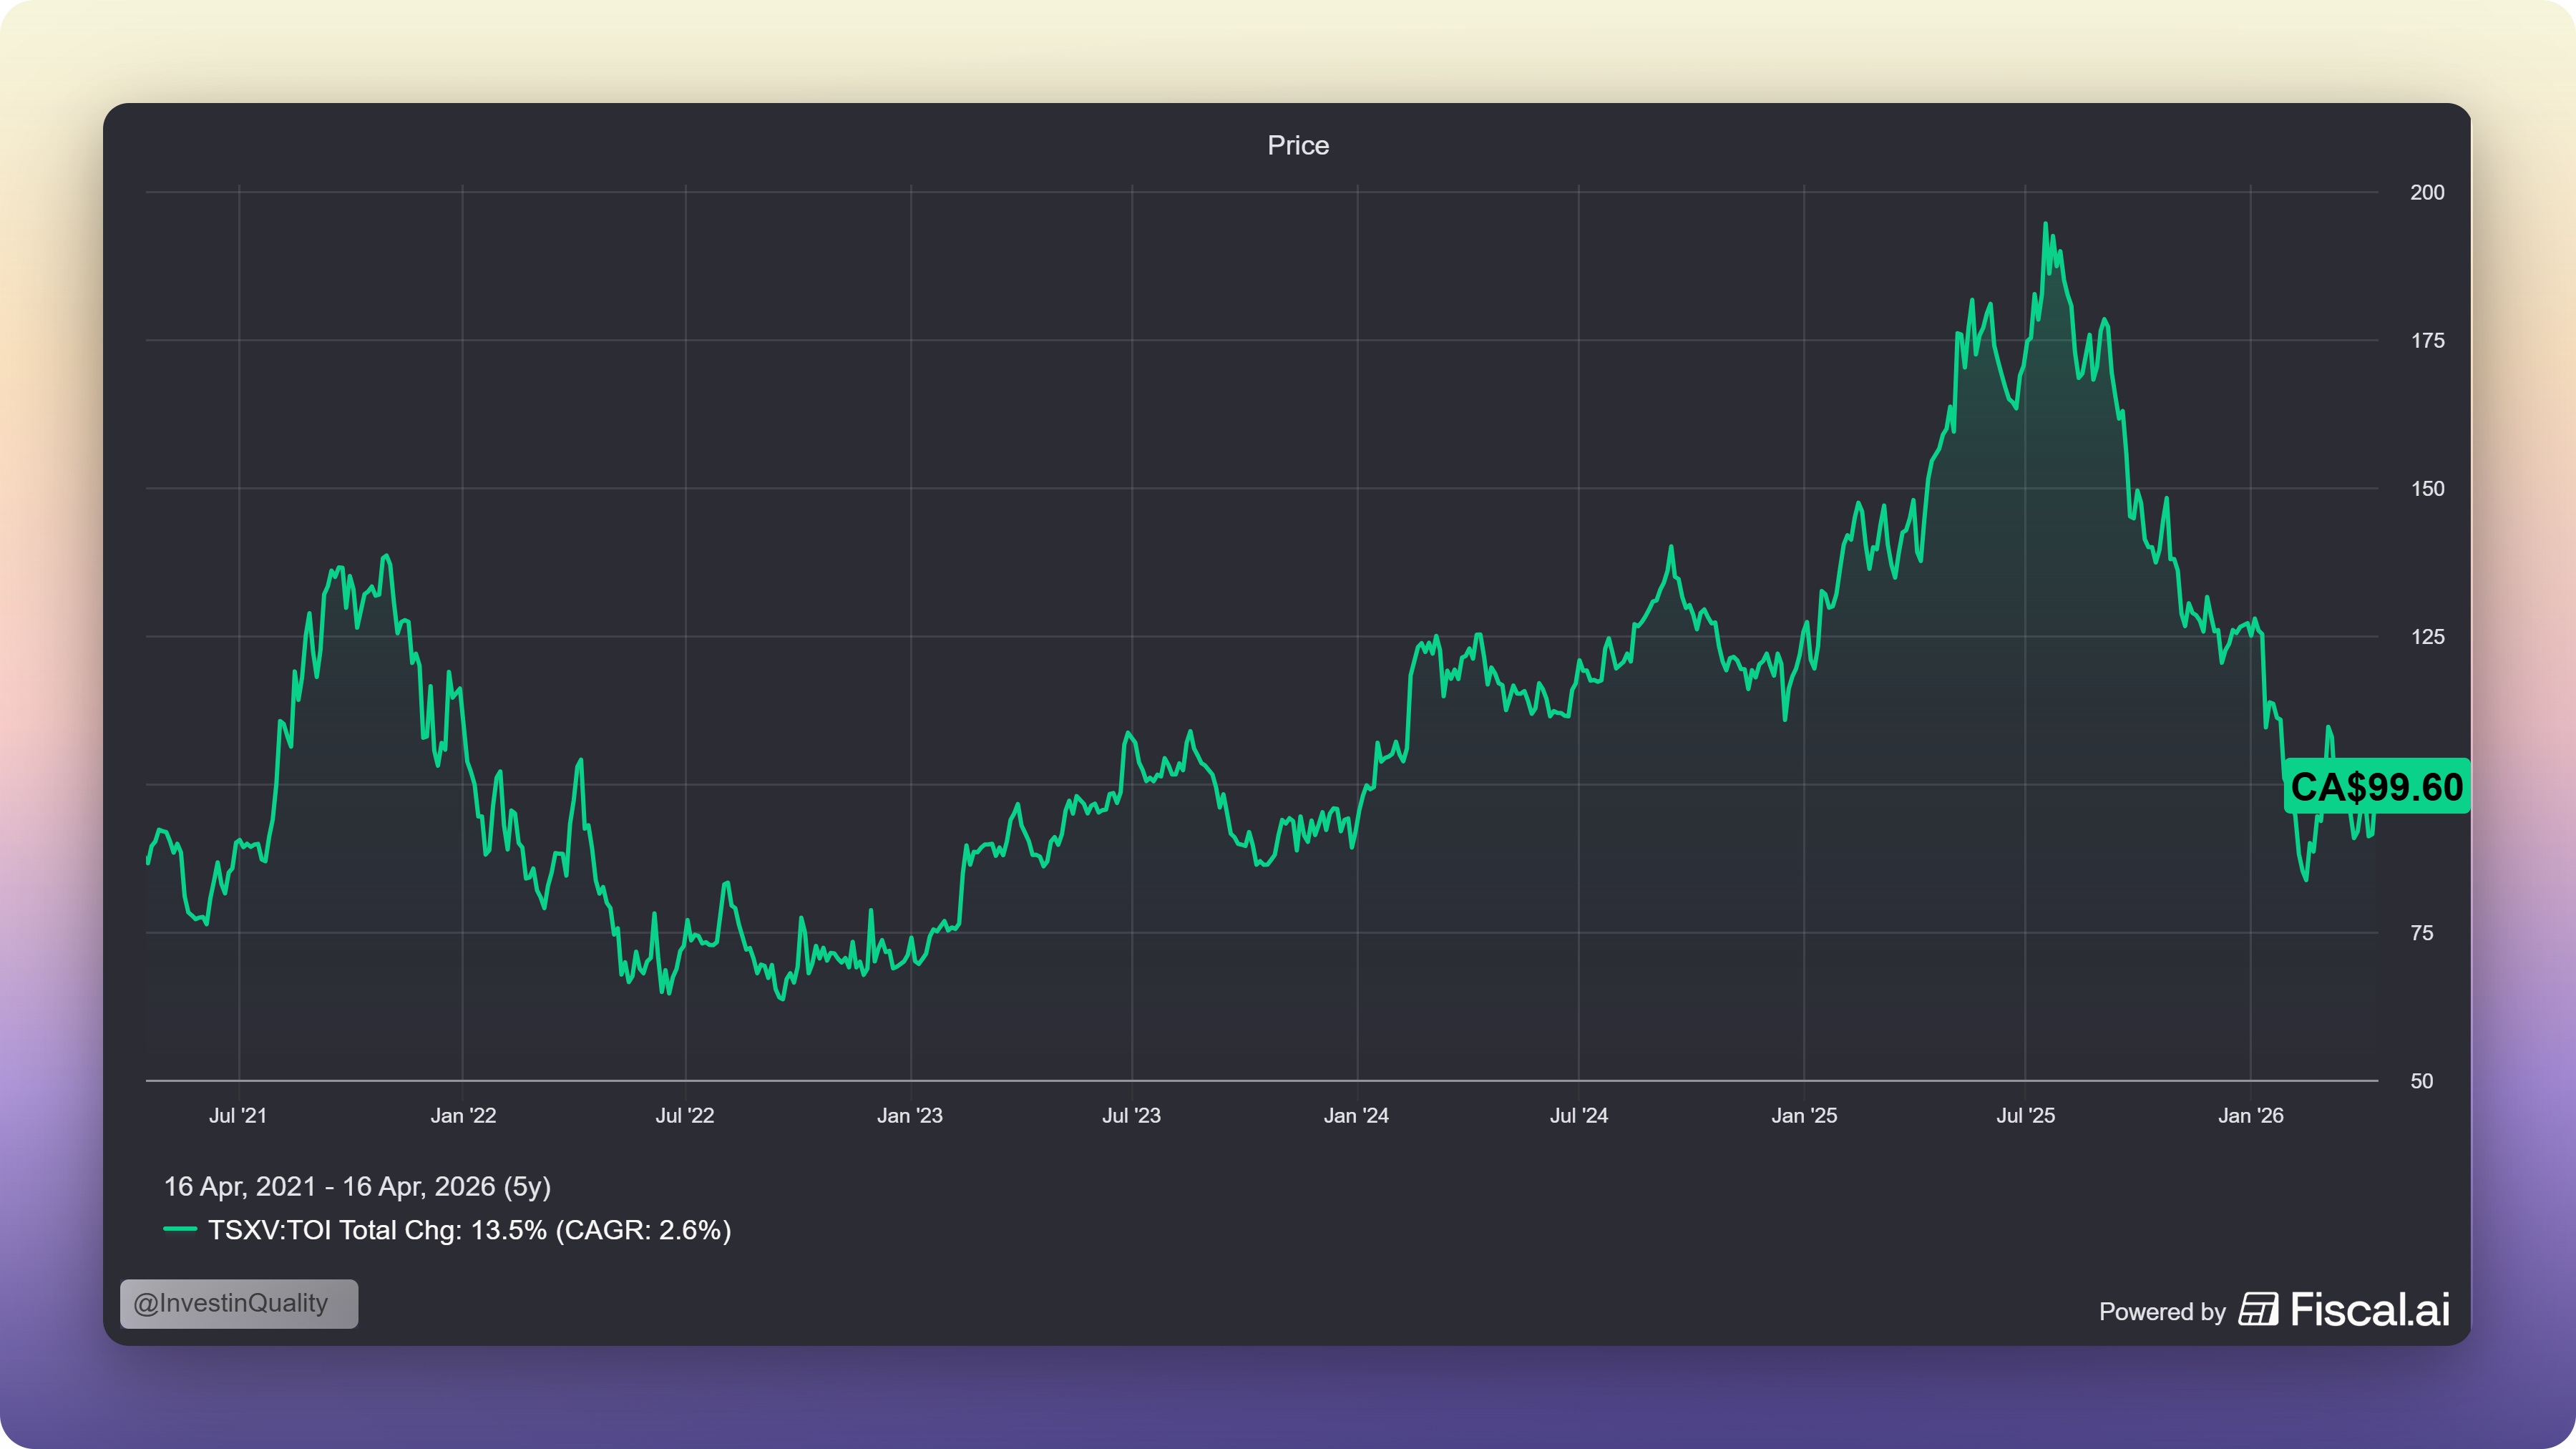This screenshot has width=2576, height=1449.
Task: Click the date range text 16 Apr 2021 - 2026
Action: 357,1186
